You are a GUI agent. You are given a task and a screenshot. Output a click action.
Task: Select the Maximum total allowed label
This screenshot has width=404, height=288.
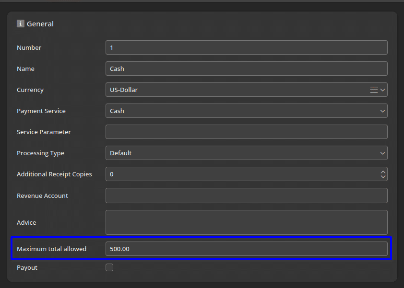[52, 249]
